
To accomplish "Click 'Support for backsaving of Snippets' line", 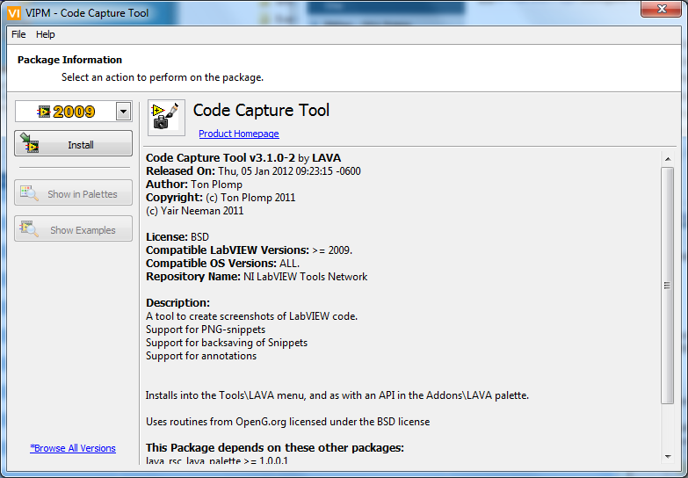I will pos(227,343).
